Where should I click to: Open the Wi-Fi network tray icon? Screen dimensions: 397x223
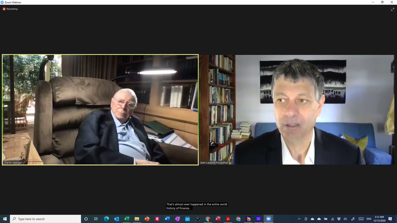point(332,219)
